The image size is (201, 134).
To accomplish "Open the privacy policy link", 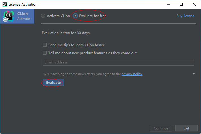I will click(132, 74).
